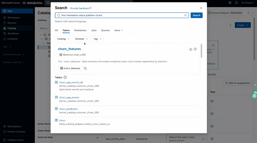
Task: Click the globe icon beside dbdemos.retail_c360
Action: 61,55
